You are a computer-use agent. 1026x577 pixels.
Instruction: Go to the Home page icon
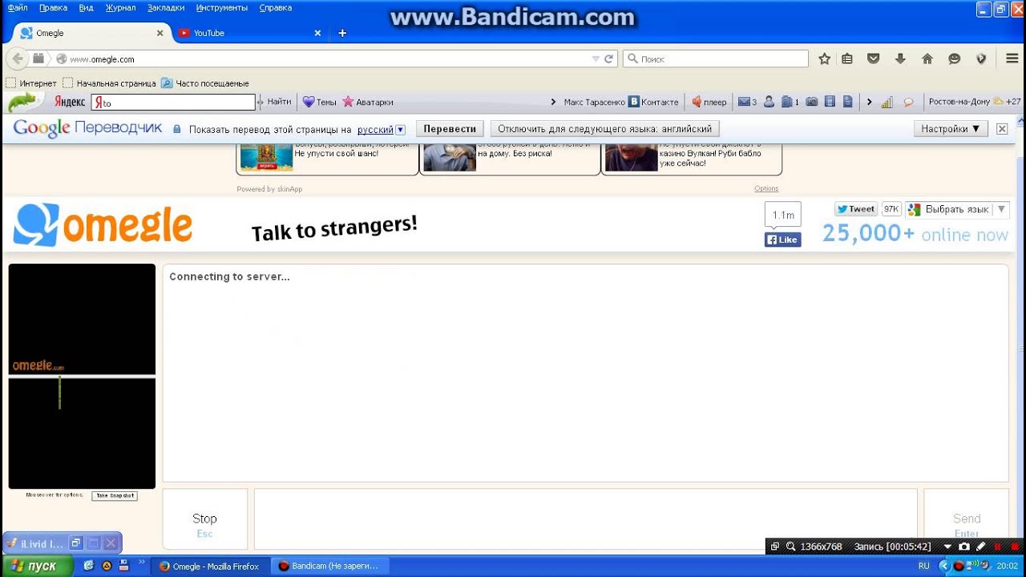point(927,59)
